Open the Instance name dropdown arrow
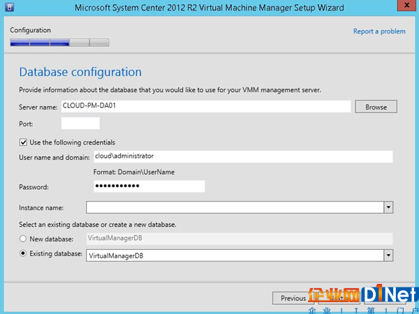This screenshot has width=419, height=314. [x=388, y=207]
